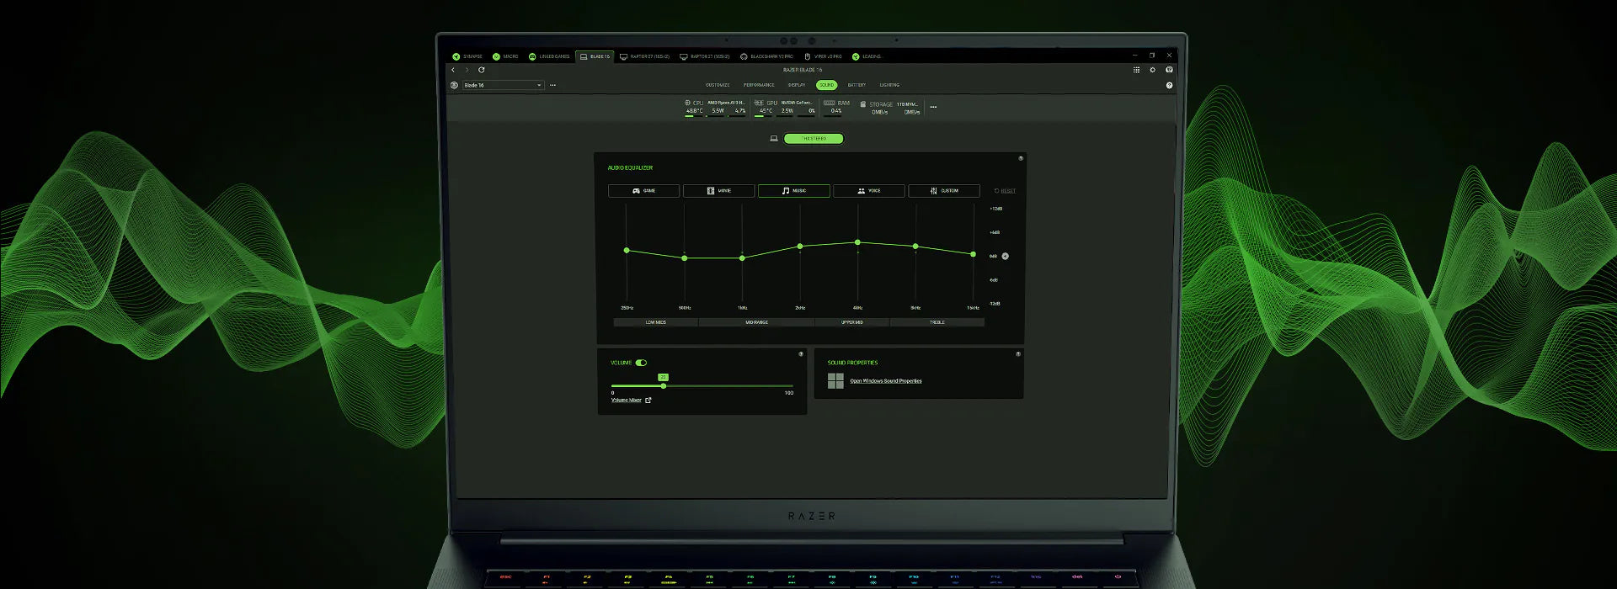Expand more system stats after Storage

(x=933, y=107)
